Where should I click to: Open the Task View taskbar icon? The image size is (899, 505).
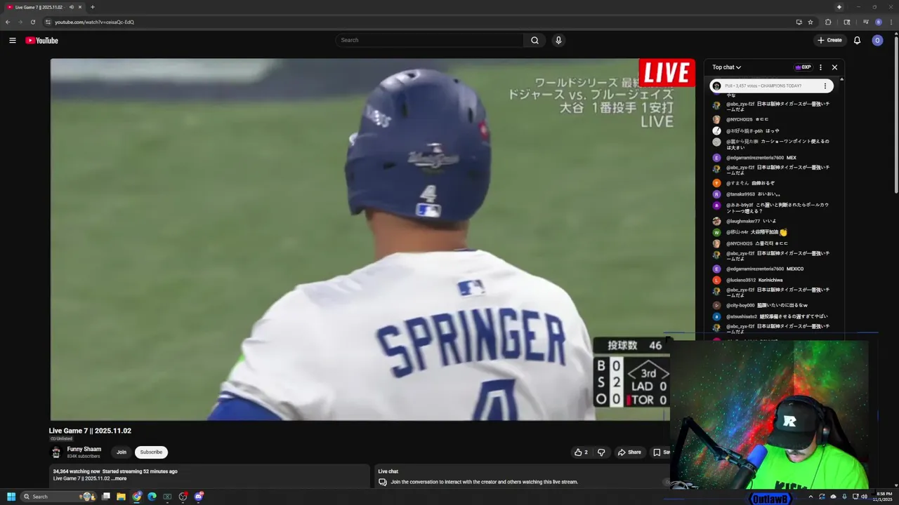[x=106, y=497]
